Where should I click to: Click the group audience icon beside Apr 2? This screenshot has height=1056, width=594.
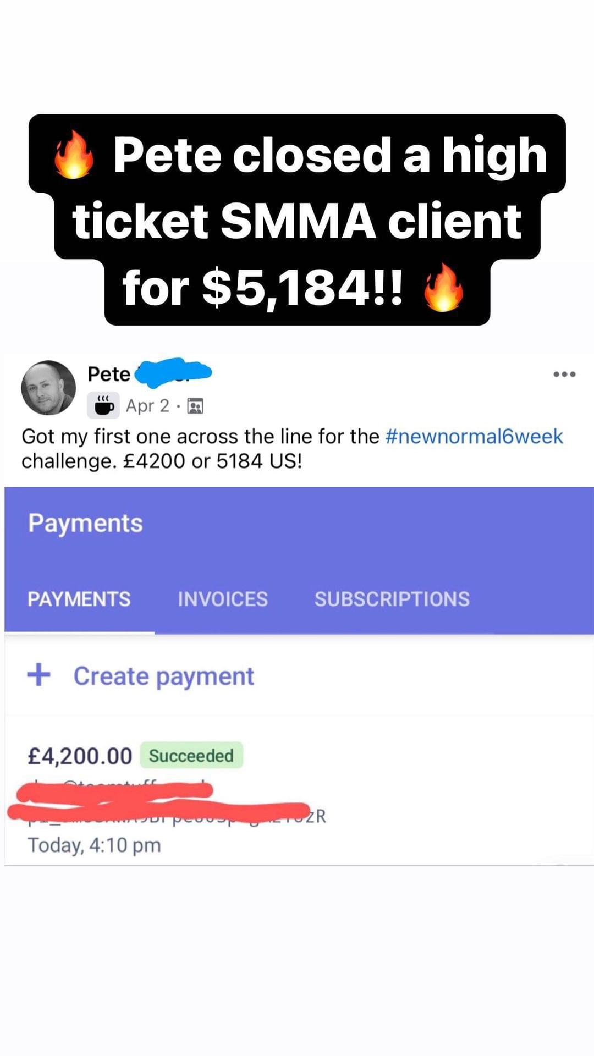coord(195,406)
